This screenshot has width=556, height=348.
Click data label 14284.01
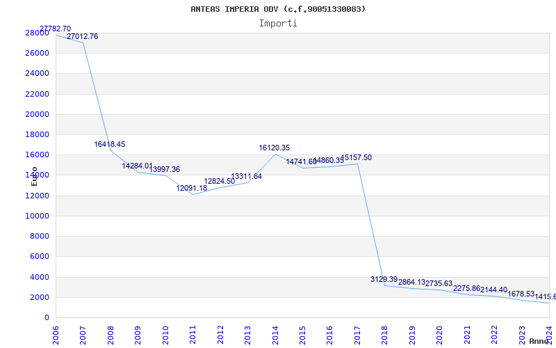[x=137, y=166]
